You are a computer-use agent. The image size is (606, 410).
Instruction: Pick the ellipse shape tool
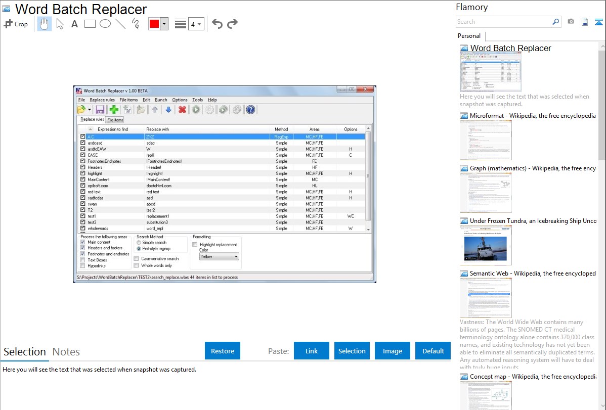(105, 24)
